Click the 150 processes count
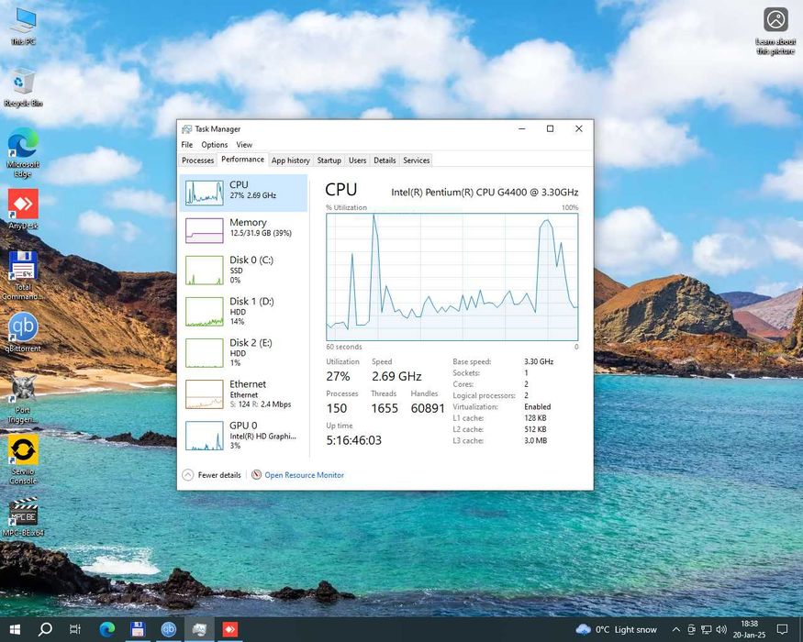The width and height of the screenshot is (803, 642). (x=337, y=408)
